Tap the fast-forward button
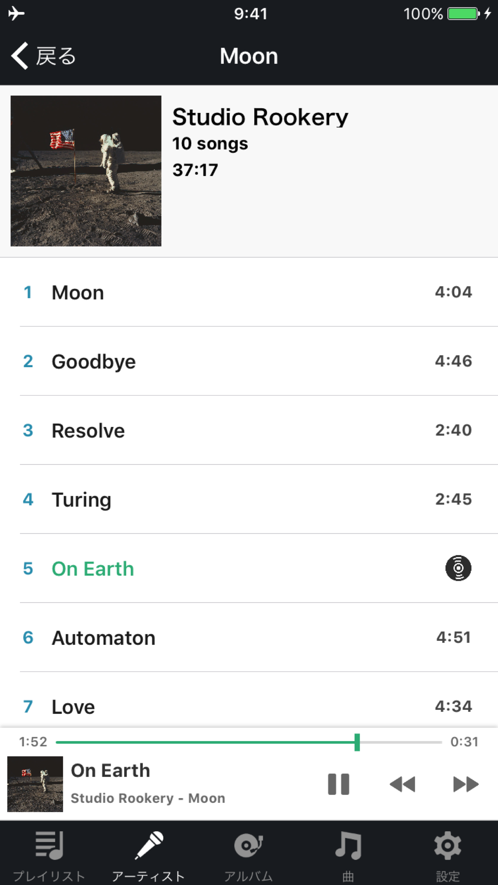This screenshot has height=885, width=498. click(x=466, y=784)
